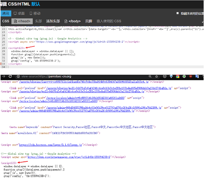Collapse the fold arrow at line 22
This screenshot has height=189, width=205.
(x=6, y=29)
